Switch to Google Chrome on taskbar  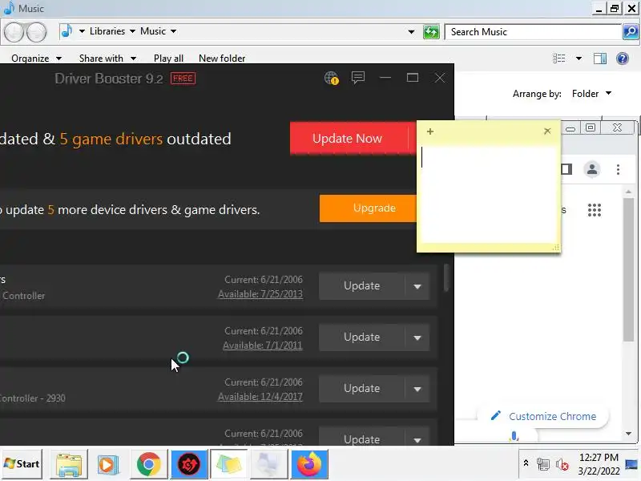[148, 464]
